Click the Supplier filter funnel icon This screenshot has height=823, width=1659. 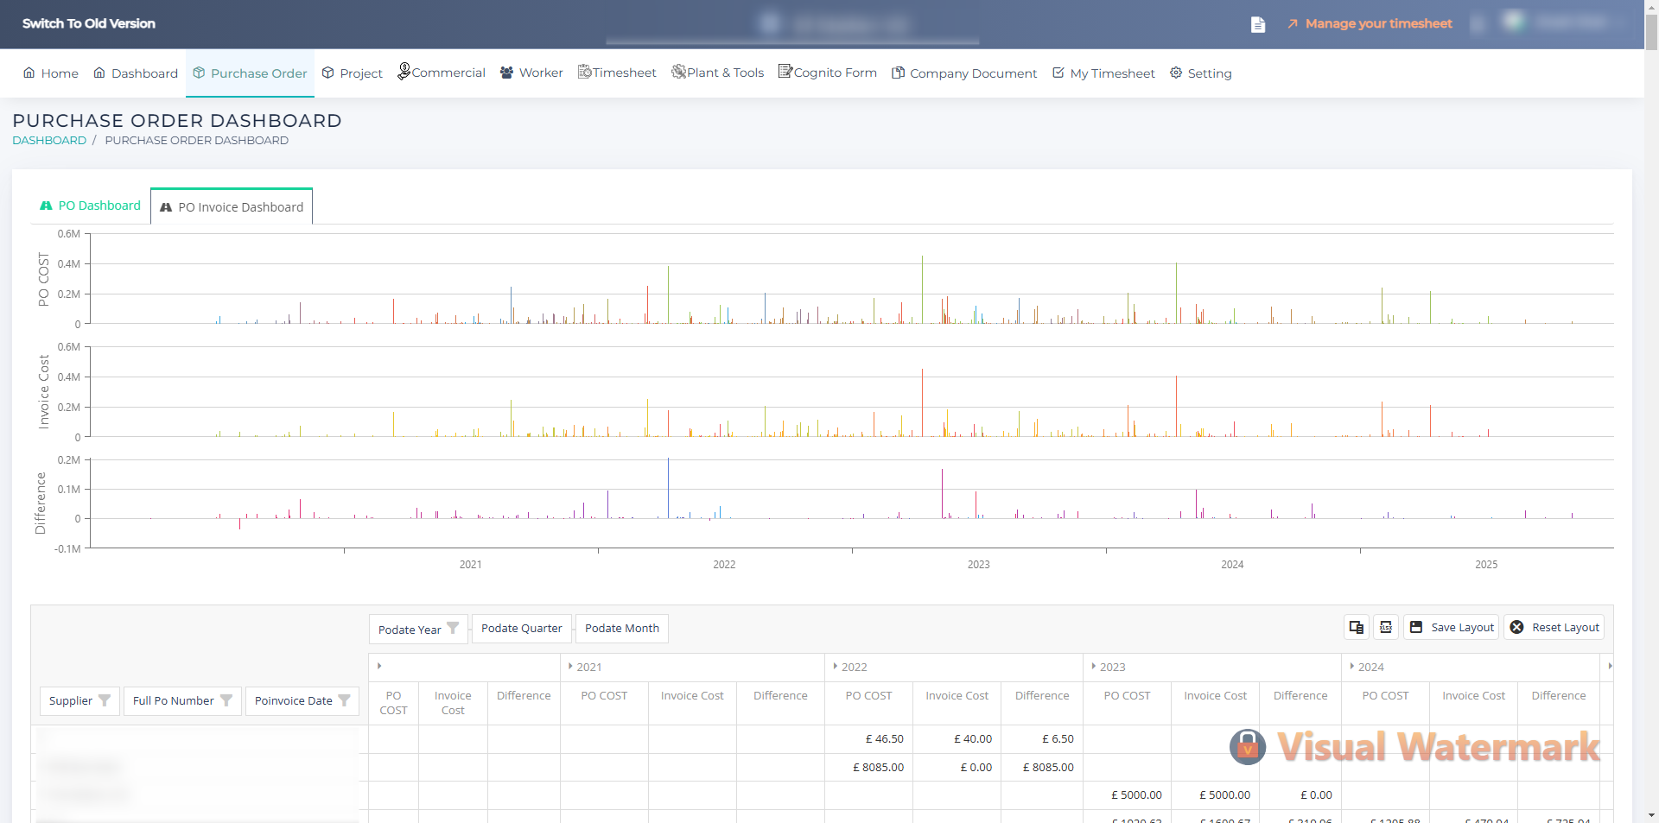105,700
